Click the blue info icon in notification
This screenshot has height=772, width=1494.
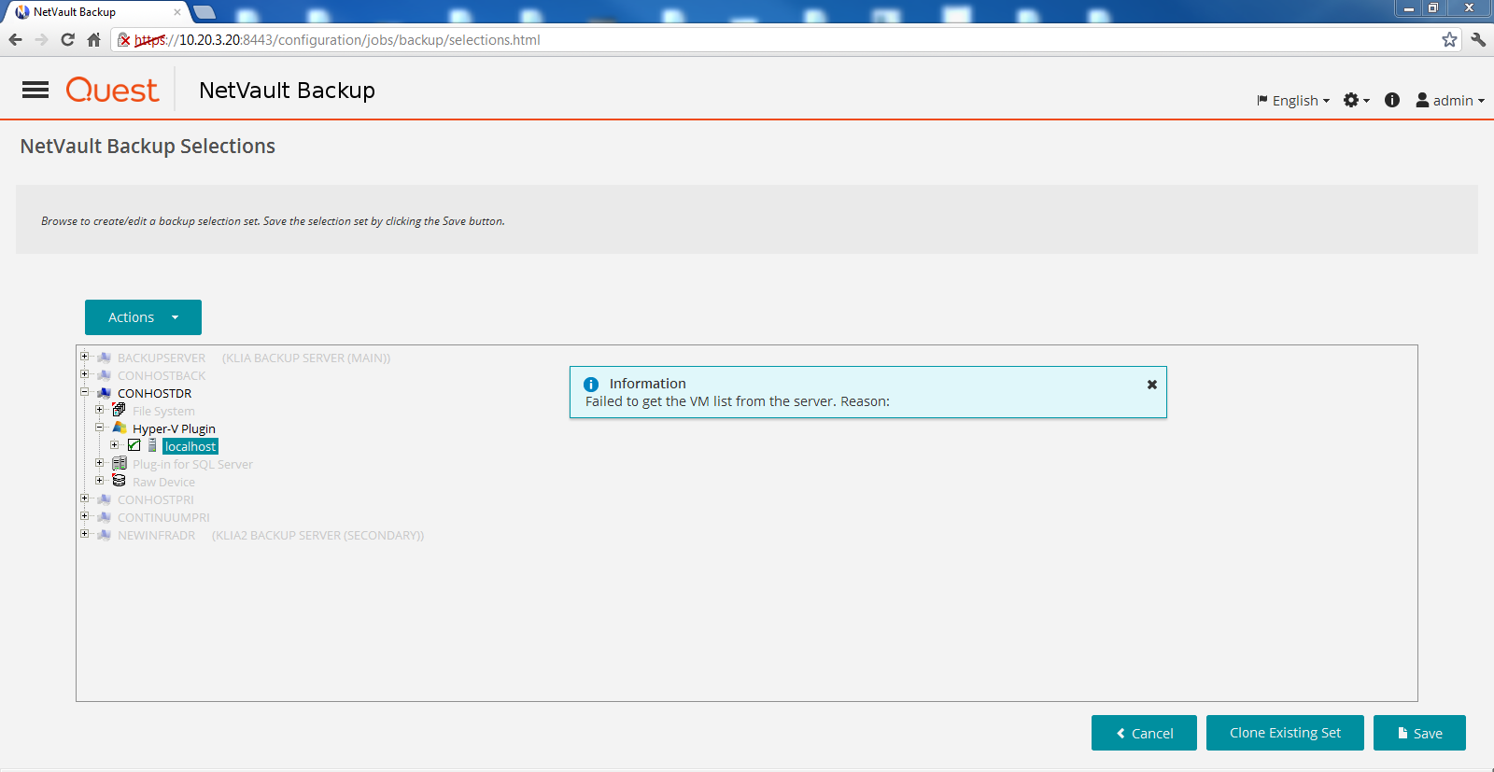point(591,384)
